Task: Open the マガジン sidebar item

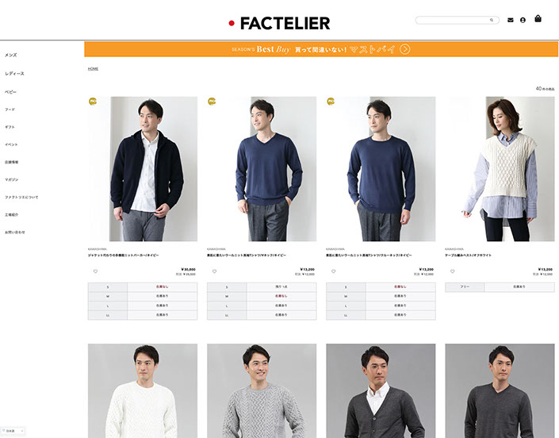Action: tap(11, 179)
